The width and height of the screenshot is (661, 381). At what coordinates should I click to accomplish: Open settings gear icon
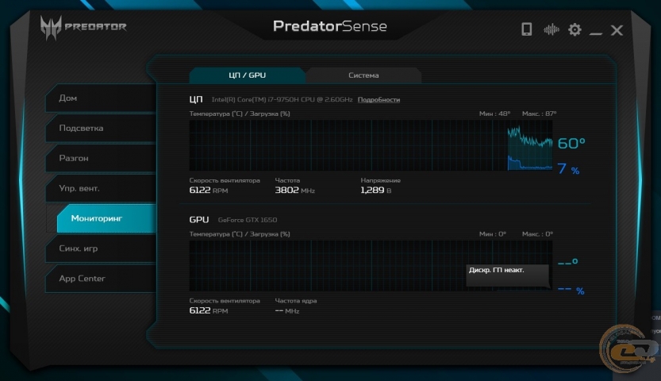(575, 29)
